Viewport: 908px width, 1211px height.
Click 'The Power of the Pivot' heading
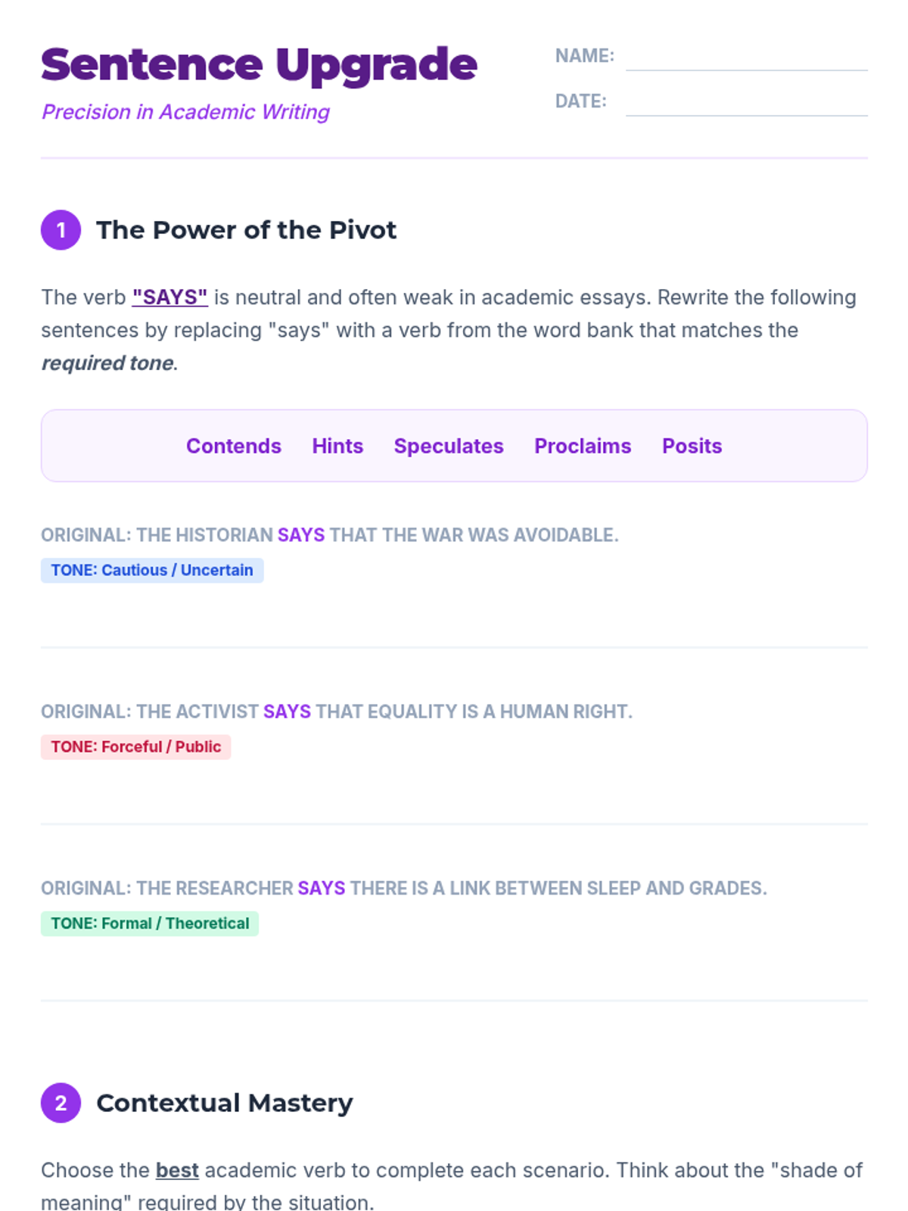[246, 230]
